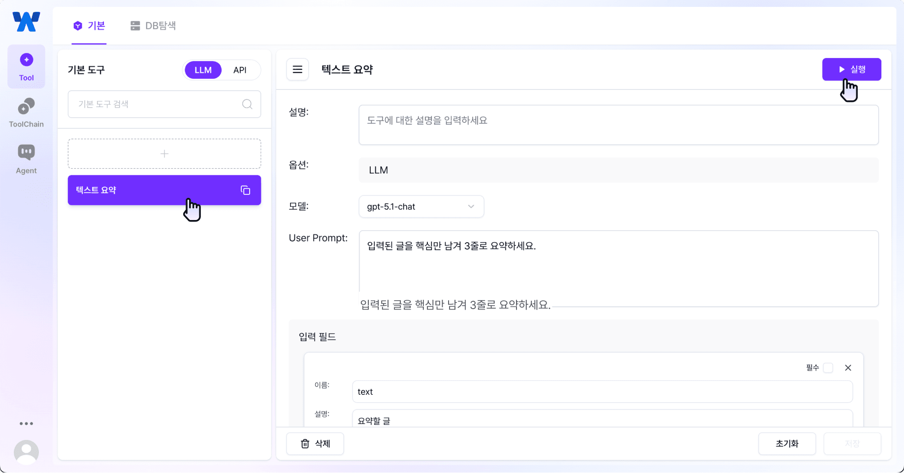904x473 pixels.
Task: Open the gpt-5.1-chat model dropdown
Action: click(421, 206)
